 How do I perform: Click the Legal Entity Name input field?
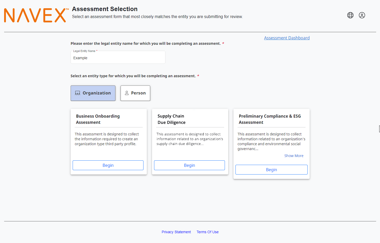(x=118, y=58)
